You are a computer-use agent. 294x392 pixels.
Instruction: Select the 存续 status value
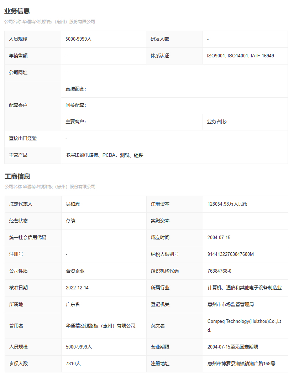[x=71, y=221]
